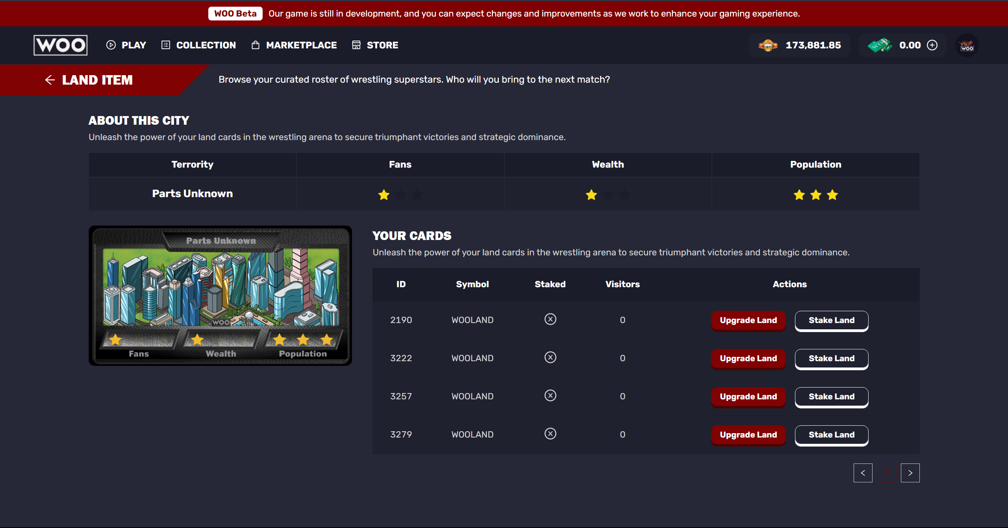Click card ID 3222 in the table
This screenshot has height=528, width=1008.
(401, 358)
